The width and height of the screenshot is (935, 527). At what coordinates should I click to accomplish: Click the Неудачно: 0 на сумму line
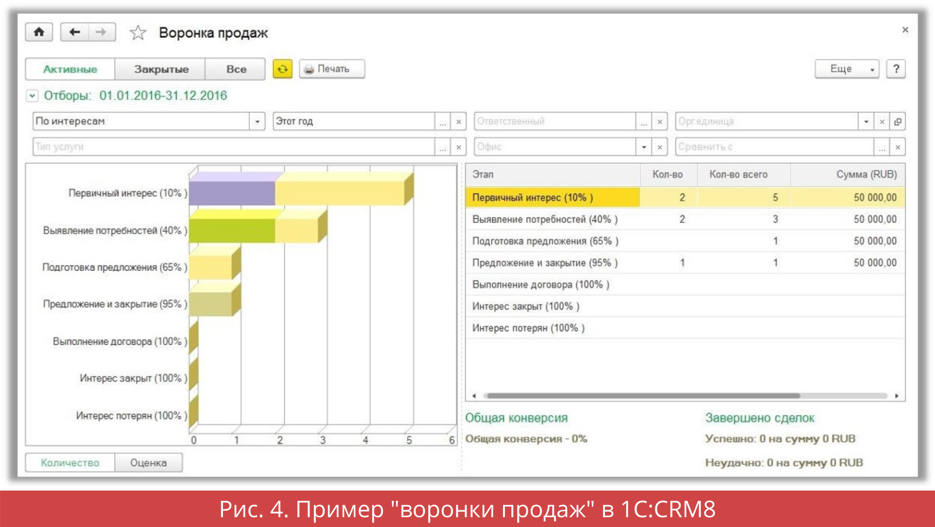coord(784,463)
